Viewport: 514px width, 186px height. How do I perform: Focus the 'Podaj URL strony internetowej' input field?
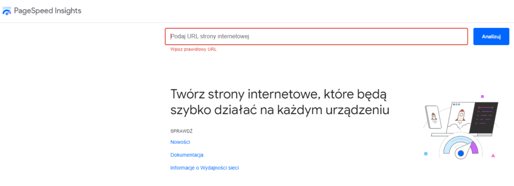click(316, 36)
